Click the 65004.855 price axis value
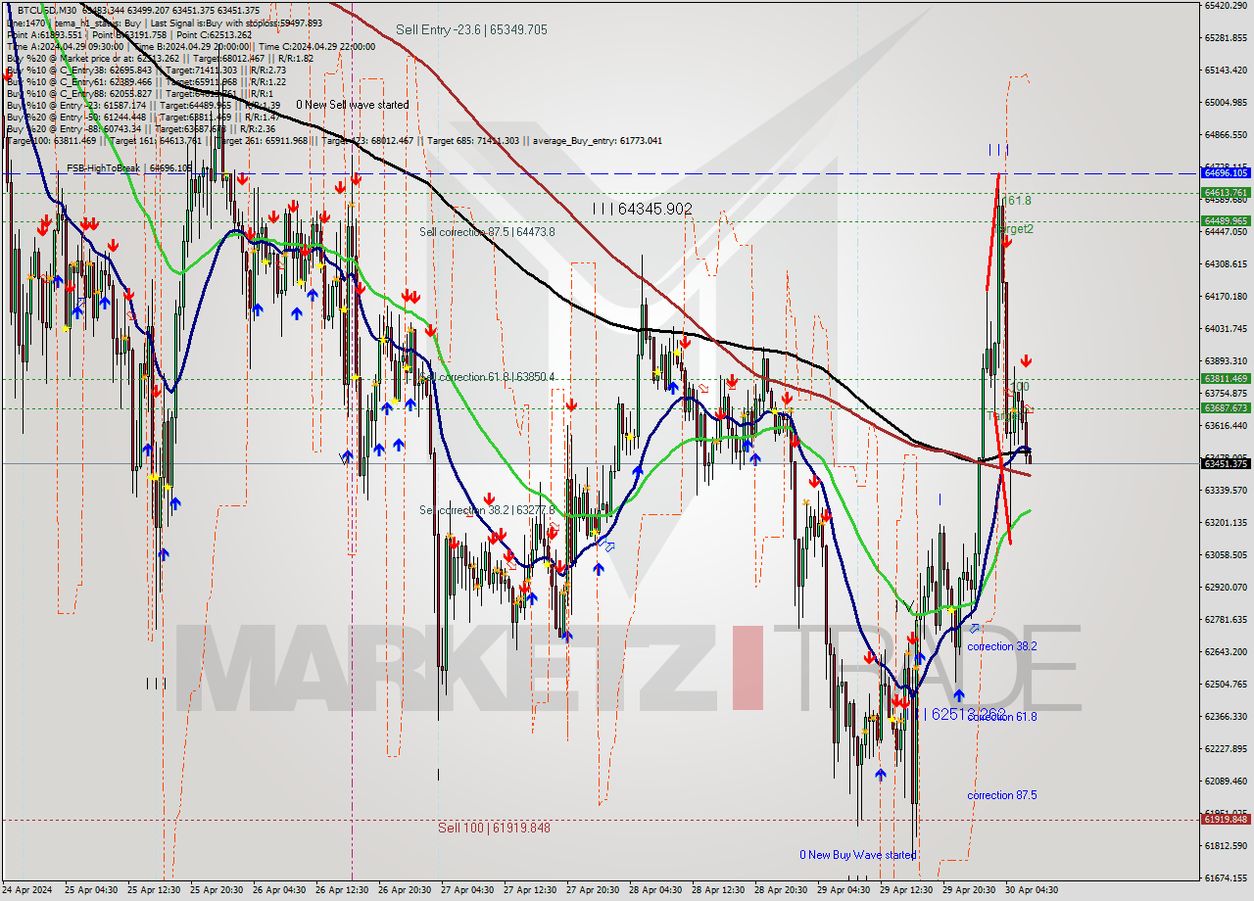The image size is (1254, 901). pos(1226,102)
